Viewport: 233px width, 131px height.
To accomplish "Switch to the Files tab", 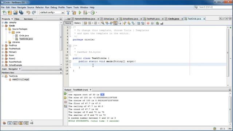I will (x=17, y=19).
